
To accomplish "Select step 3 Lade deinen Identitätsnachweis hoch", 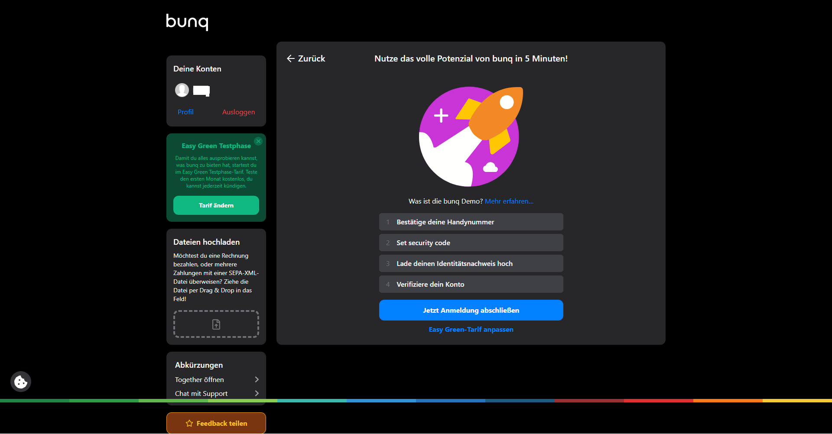I will [x=471, y=263].
